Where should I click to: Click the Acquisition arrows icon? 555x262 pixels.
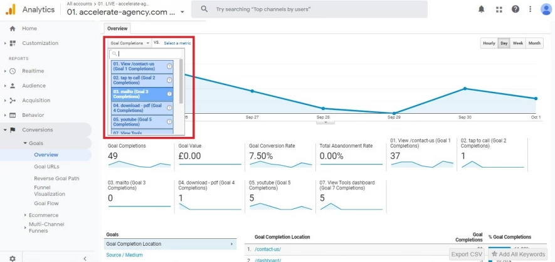coord(13,101)
